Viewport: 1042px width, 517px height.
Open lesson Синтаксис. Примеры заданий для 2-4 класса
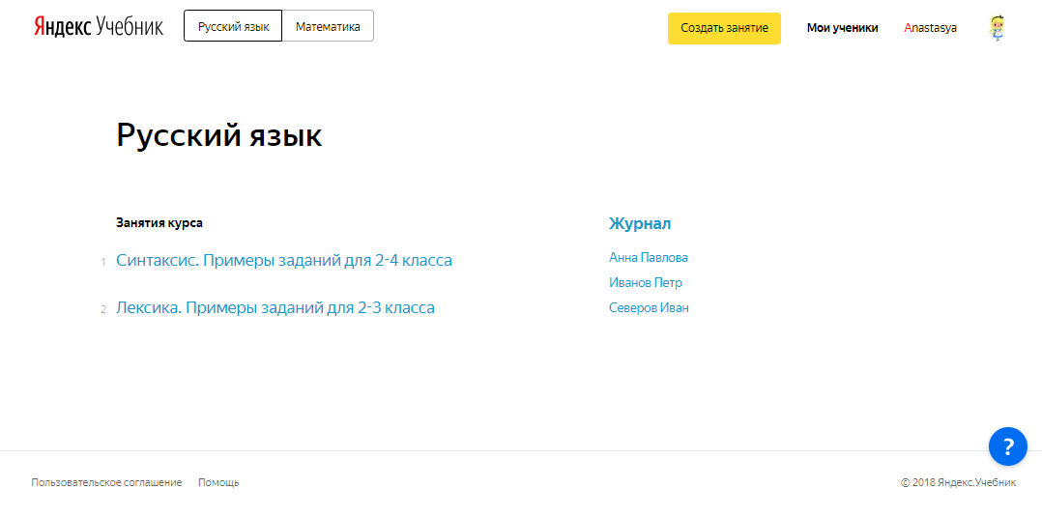(284, 261)
